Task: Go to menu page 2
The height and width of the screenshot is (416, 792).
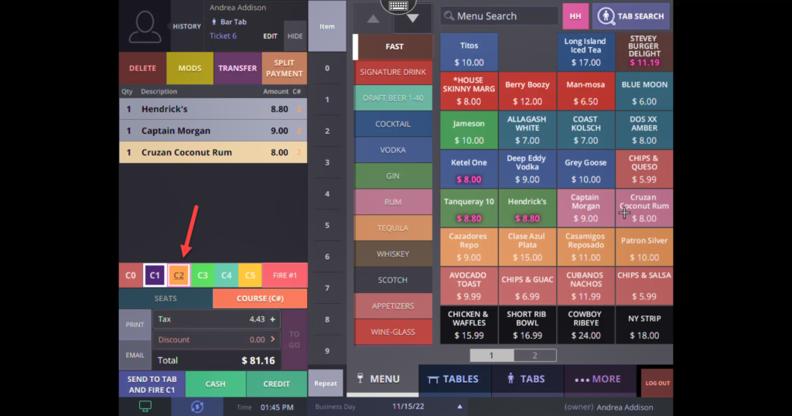Action: click(534, 356)
